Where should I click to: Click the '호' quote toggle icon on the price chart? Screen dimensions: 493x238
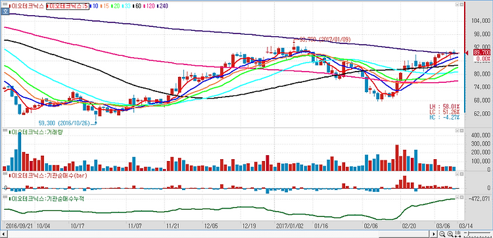pos(5,11)
